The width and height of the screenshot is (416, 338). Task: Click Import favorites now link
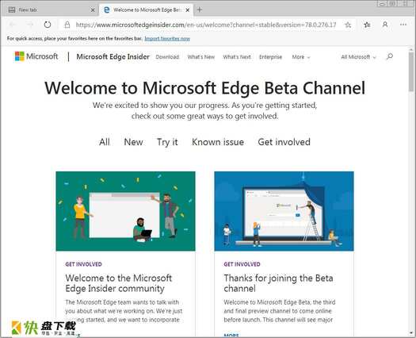point(167,39)
